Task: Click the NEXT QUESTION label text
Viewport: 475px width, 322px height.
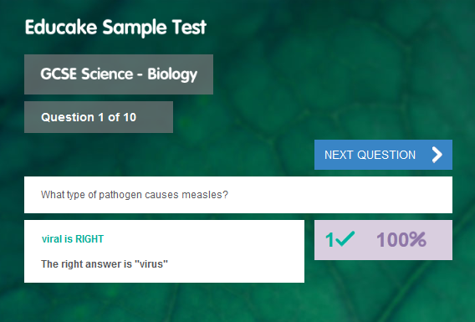Action: click(370, 155)
